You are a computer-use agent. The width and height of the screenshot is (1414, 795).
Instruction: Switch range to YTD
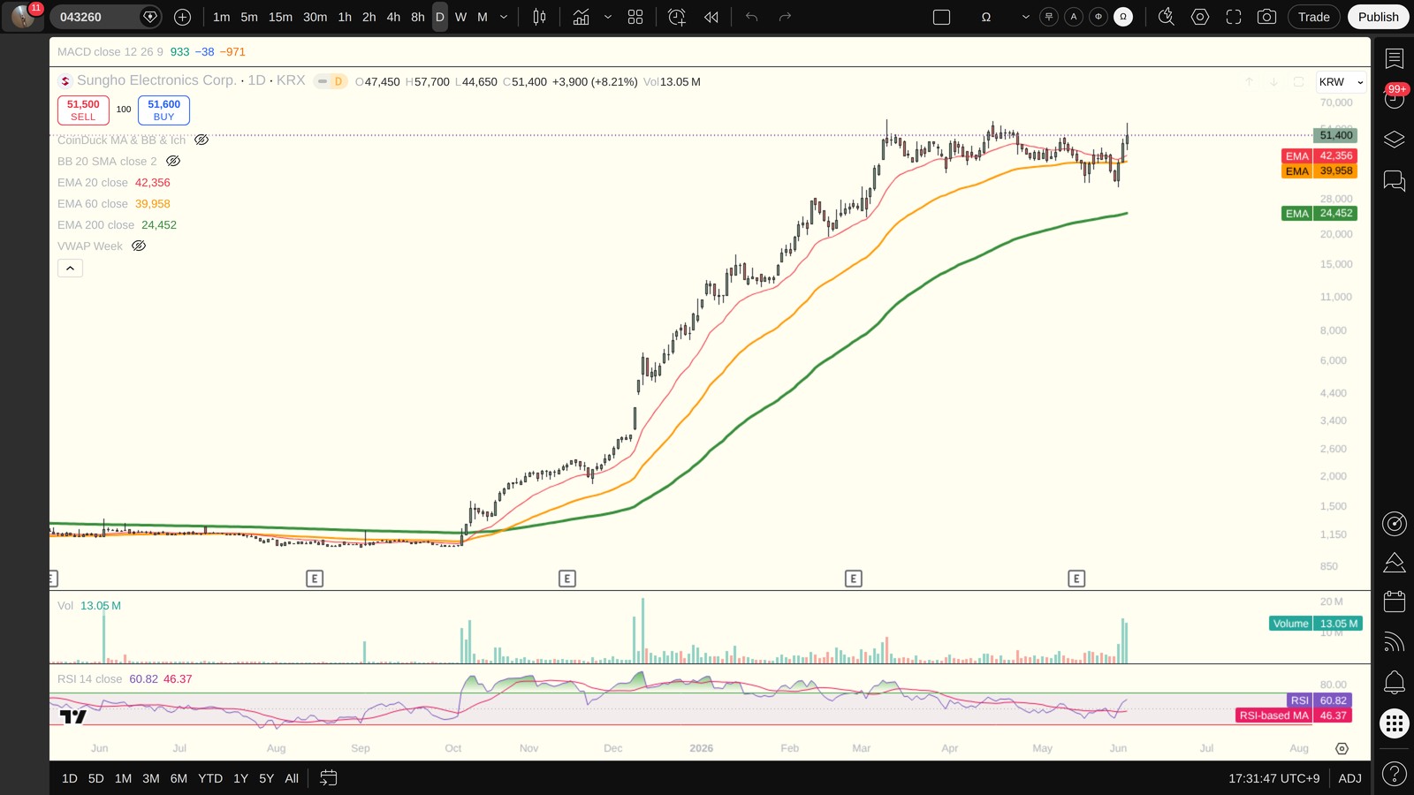tap(210, 778)
